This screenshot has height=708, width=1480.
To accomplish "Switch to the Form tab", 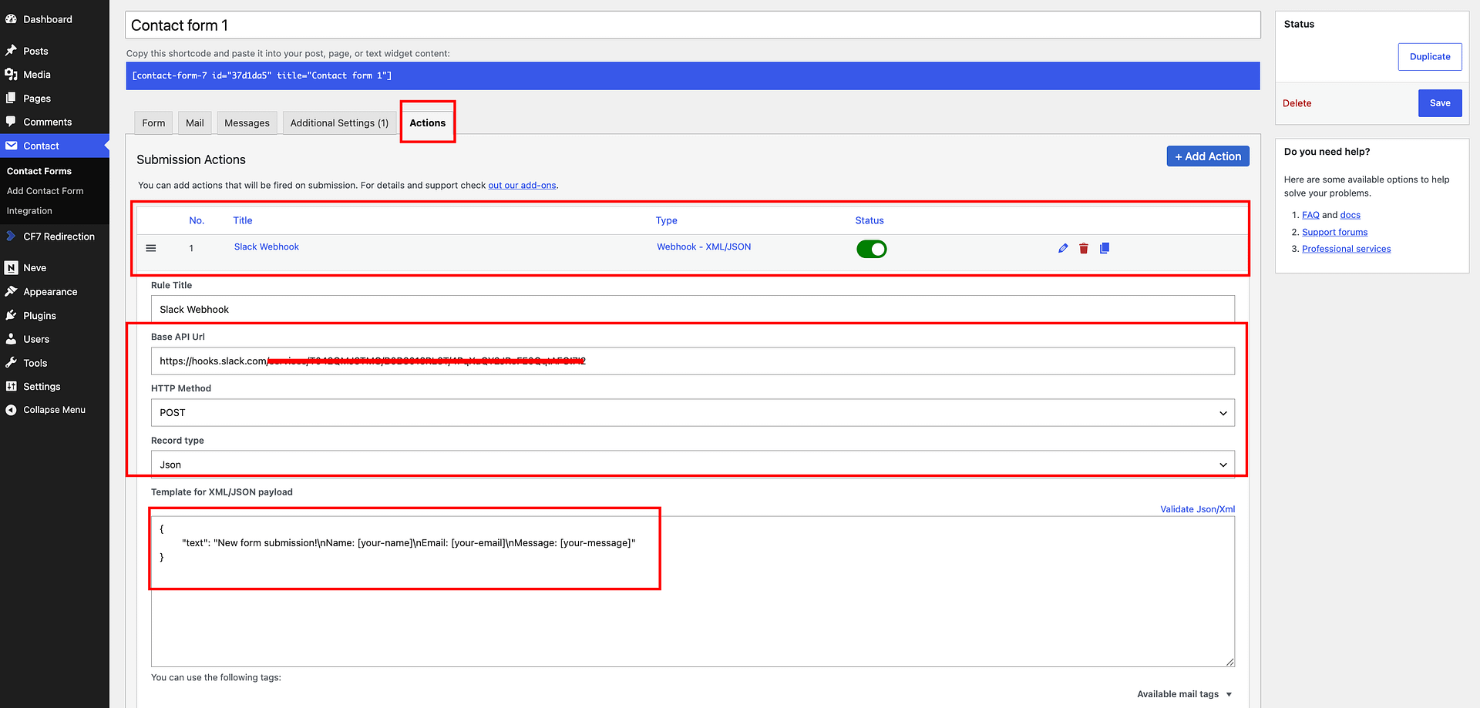I will [x=153, y=123].
